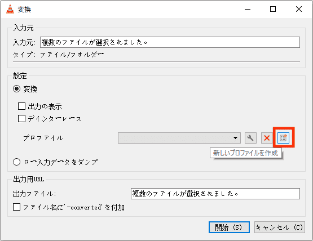Click the 変換 title bar text
The image size is (313, 241).
tap(24, 10)
